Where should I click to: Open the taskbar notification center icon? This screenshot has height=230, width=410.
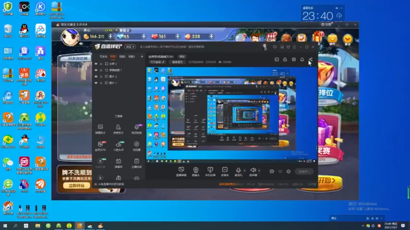tap(403, 226)
